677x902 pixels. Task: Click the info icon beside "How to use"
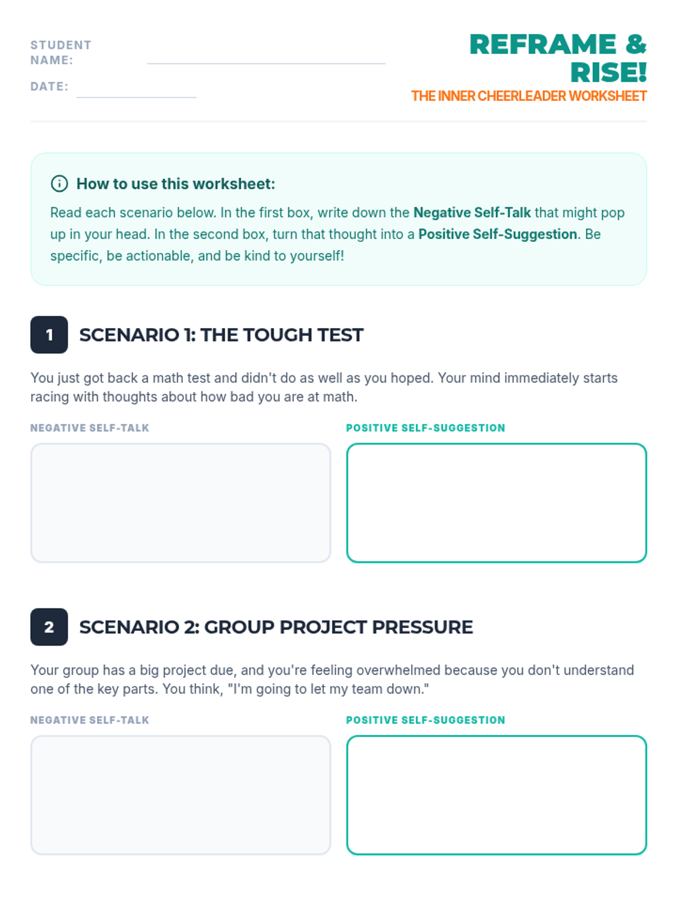tap(59, 184)
